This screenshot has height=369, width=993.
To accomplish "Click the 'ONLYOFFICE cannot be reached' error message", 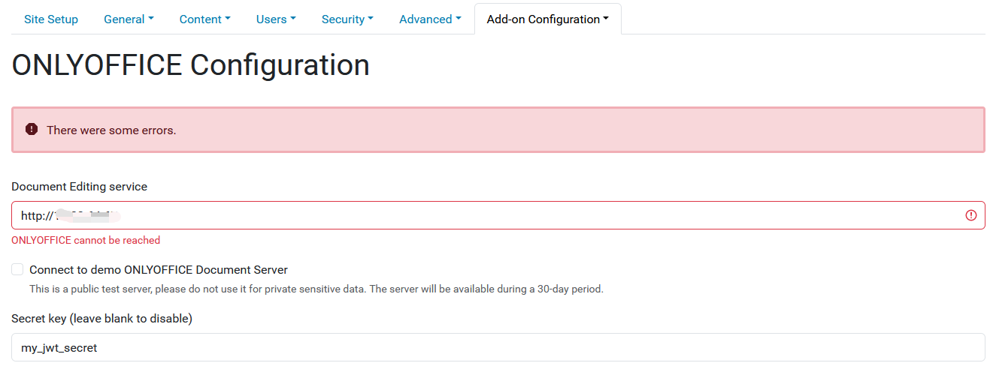I will pyautogui.click(x=86, y=241).
